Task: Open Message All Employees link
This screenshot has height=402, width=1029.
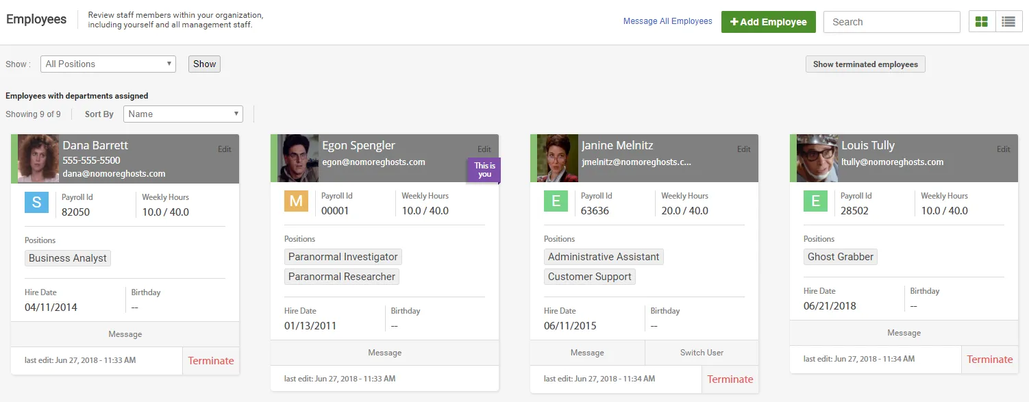Action: point(668,21)
